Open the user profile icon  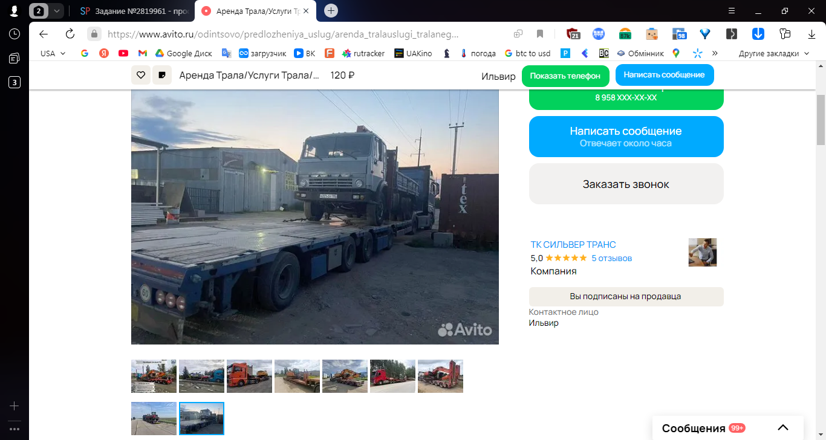(15, 11)
